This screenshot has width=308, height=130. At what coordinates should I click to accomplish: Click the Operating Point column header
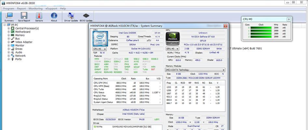pos(101,79)
